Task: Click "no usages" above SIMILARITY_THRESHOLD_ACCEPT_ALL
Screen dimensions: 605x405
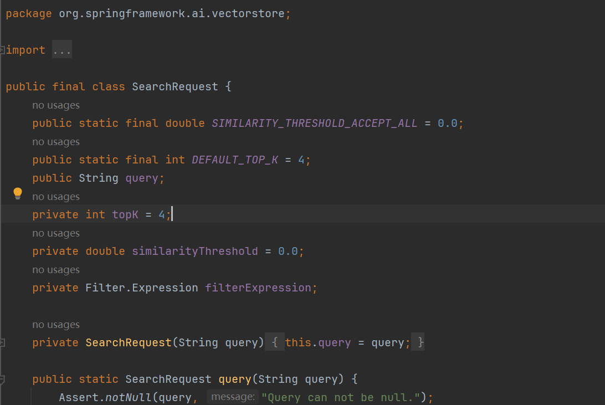Action: click(55, 105)
